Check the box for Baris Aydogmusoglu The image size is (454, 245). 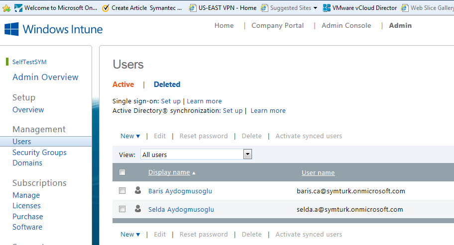coord(122,191)
